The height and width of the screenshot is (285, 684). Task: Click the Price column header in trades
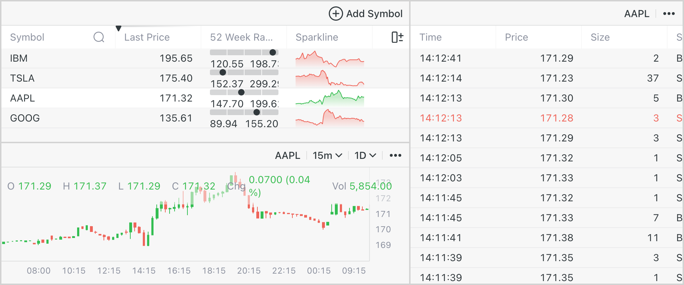pyautogui.click(x=516, y=37)
